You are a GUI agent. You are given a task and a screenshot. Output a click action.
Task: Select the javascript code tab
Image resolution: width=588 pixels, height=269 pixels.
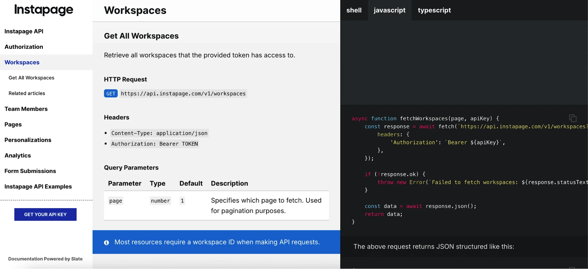389,10
